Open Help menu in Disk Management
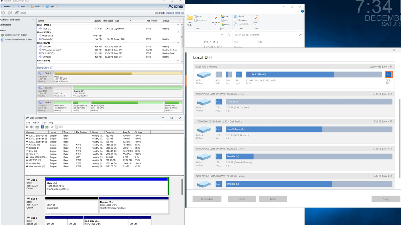This screenshot has height=225, width=401. click(51, 123)
